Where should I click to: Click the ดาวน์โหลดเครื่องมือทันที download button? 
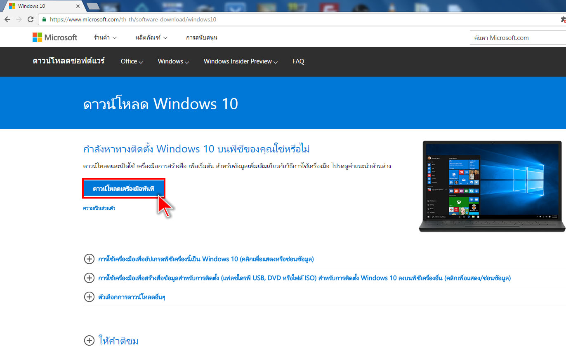[124, 188]
